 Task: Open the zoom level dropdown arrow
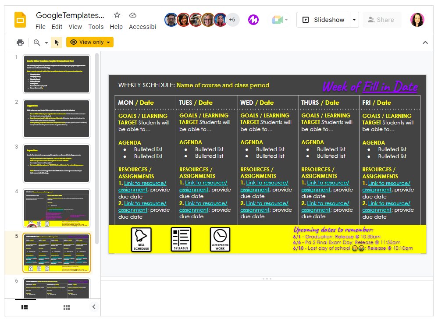(46, 43)
